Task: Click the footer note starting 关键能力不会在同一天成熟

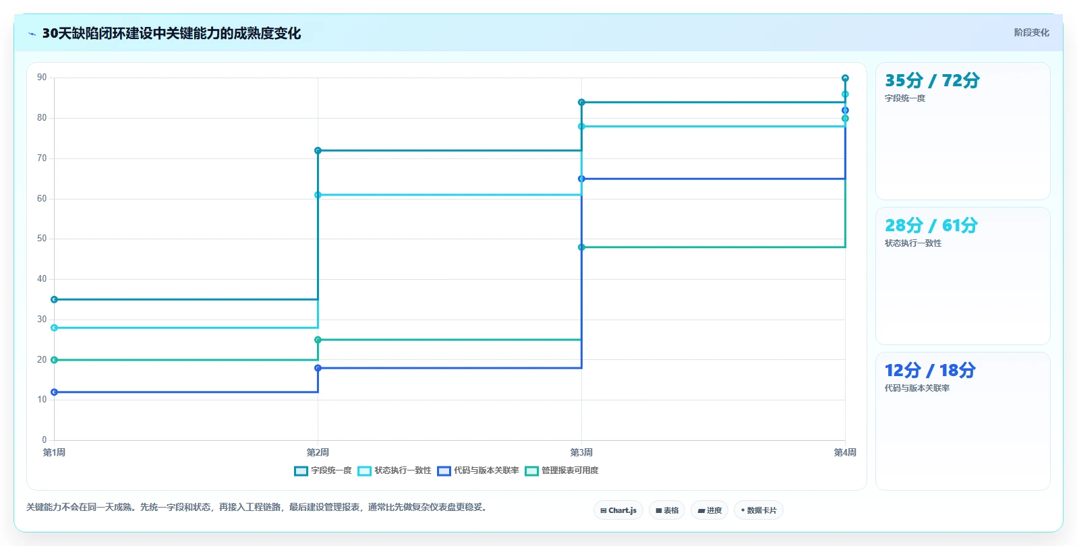Action: 257,507
